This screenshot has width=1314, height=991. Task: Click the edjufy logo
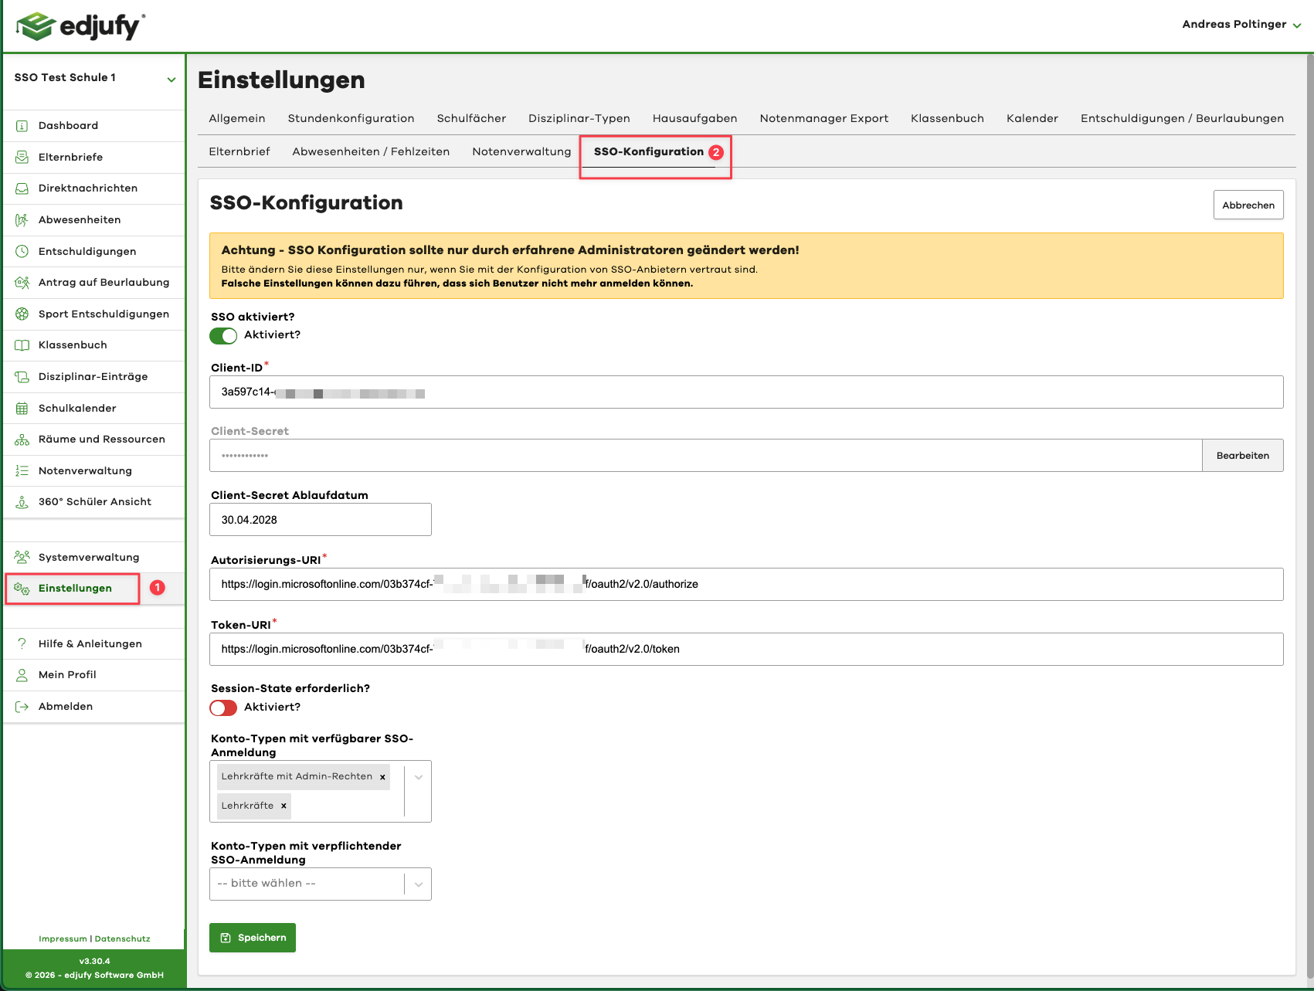pos(80,25)
